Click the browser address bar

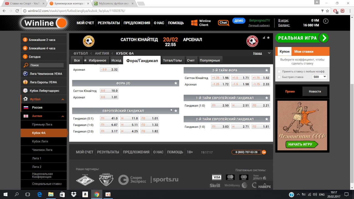pos(171,11)
